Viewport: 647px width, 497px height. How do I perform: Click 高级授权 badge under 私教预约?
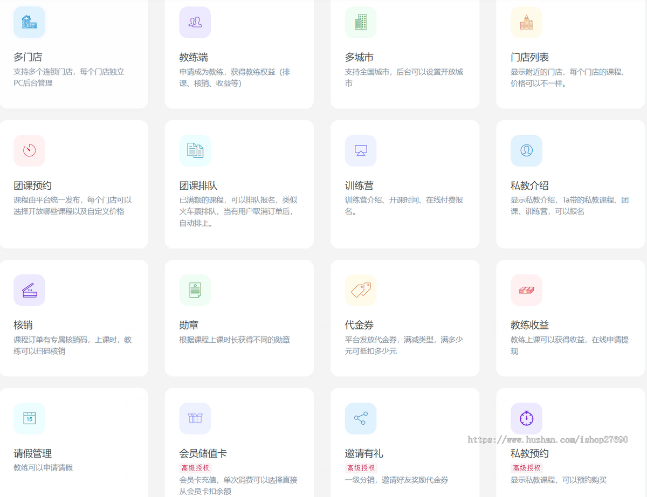coord(526,468)
